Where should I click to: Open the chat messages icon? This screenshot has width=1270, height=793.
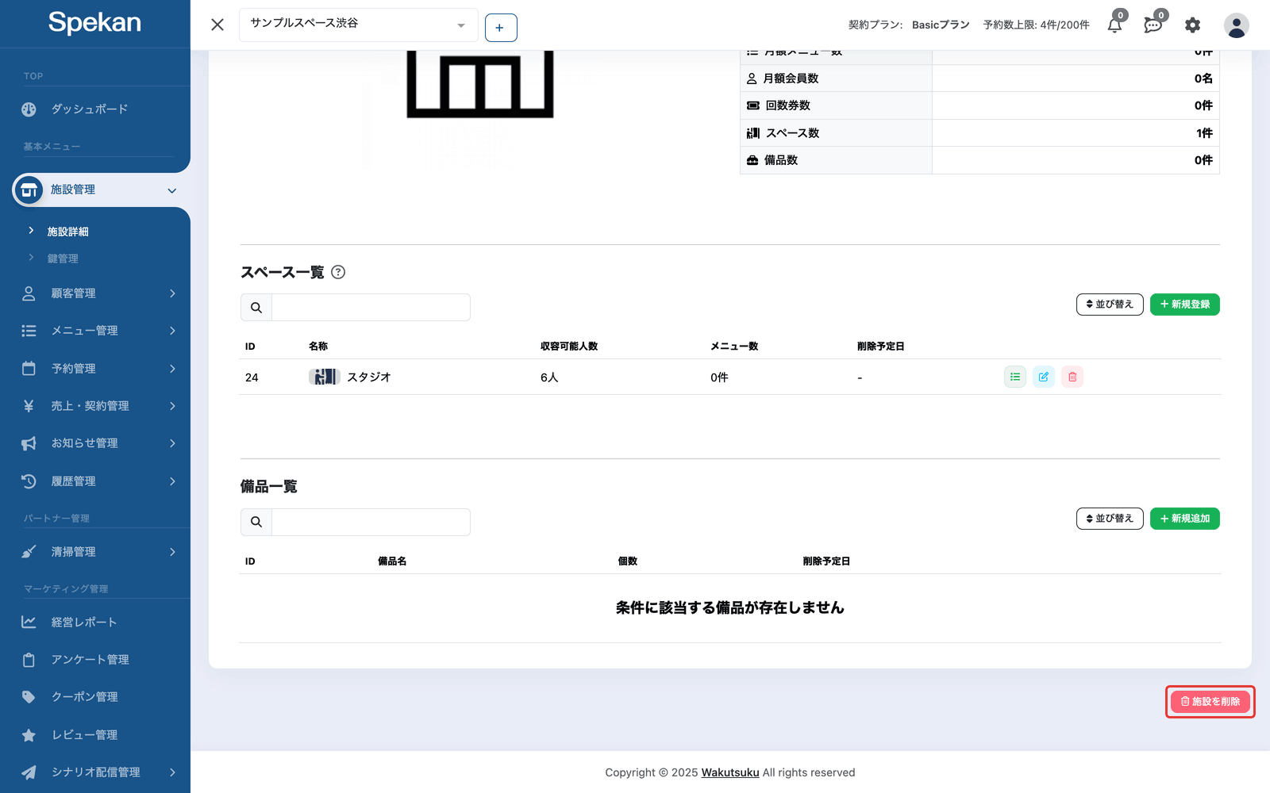pos(1153,25)
